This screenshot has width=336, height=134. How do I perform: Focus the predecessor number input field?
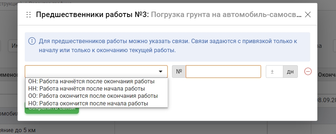coord(223,71)
